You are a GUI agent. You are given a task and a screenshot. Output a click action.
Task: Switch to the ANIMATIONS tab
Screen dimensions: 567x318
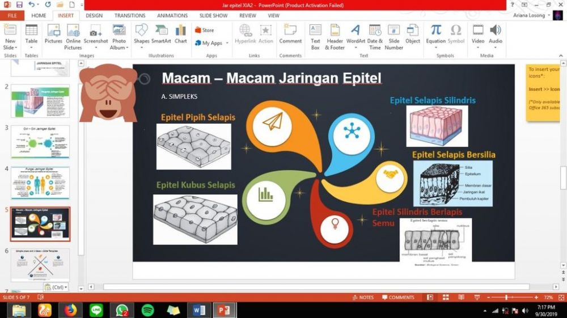[x=172, y=15]
